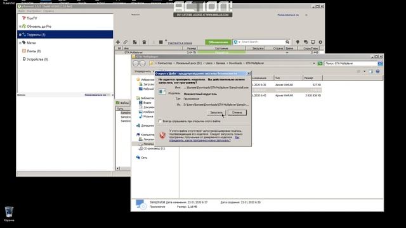Click Отмена in the security dialog
Screen dimensions: 406x228
237,113
